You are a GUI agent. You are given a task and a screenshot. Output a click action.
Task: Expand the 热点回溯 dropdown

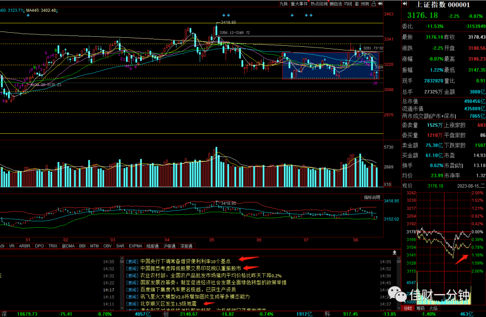319,4
